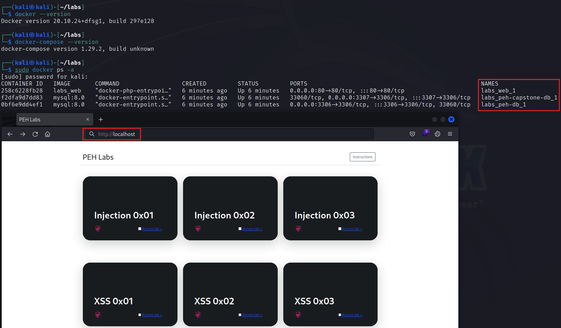The image size is (561, 328).
Task: Click the shield icon on Injection 0x03 card
Action: click(298, 229)
